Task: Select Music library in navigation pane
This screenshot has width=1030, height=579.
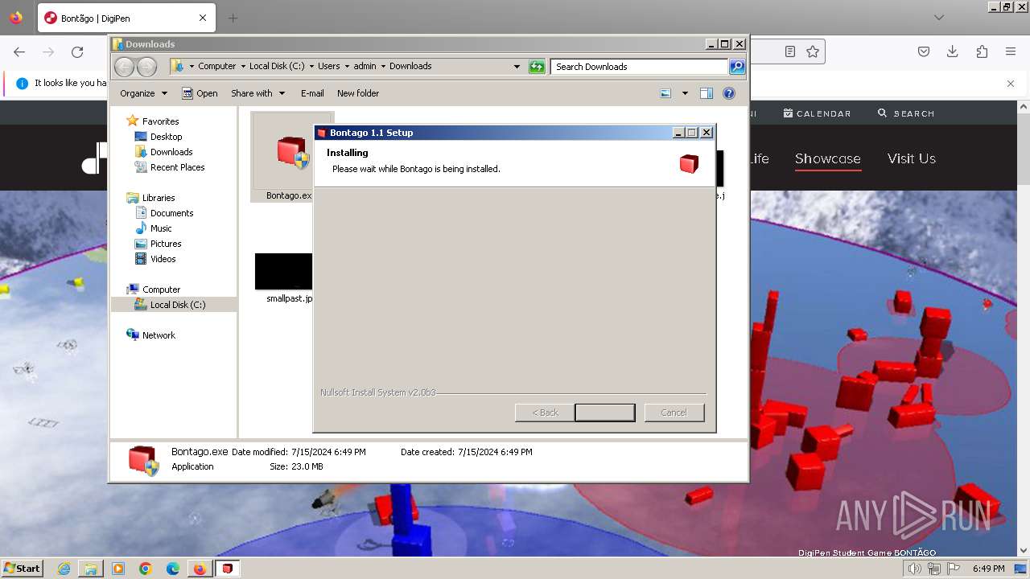Action: pyautogui.click(x=160, y=228)
